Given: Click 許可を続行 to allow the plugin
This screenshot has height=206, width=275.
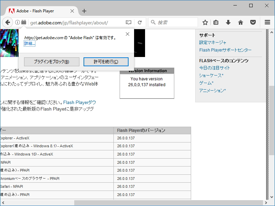Looking at the screenshot, I should pos(106,62).
